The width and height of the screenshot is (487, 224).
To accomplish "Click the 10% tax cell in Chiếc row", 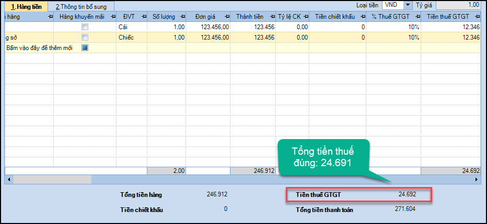I will pos(393,38).
